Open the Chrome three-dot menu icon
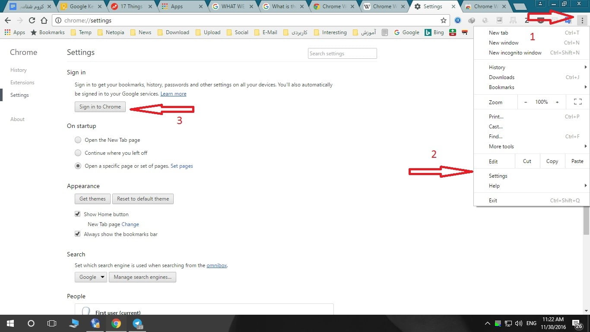The image size is (590, 332). pyautogui.click(x=582, y=20)
